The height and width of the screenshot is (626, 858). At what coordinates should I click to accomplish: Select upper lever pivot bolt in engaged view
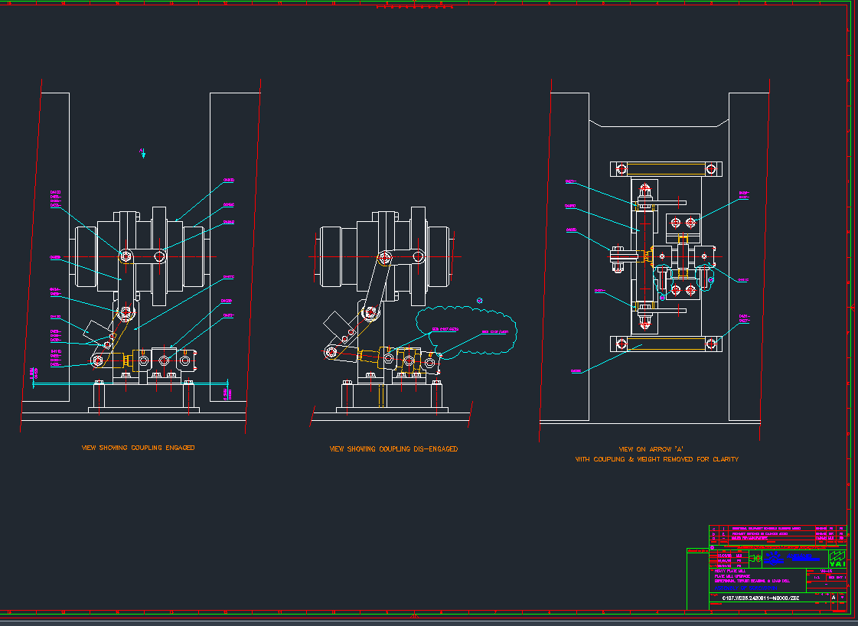(126, 256)
